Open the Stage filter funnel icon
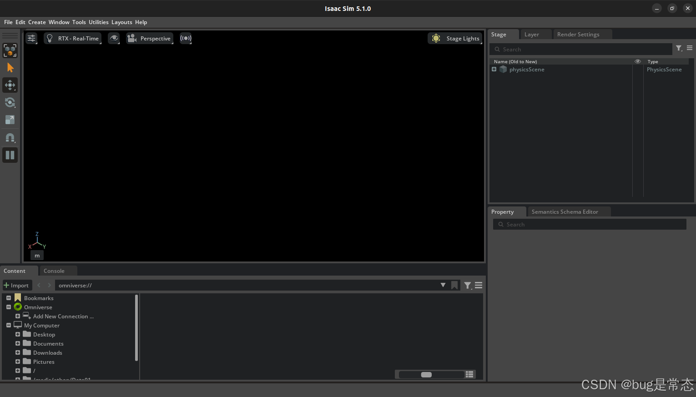Image resolution: width=696 pixels, height=397 pixels. [679, 48]
